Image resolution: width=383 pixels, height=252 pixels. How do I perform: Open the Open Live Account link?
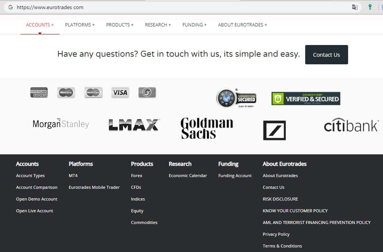tap(35, 211)
